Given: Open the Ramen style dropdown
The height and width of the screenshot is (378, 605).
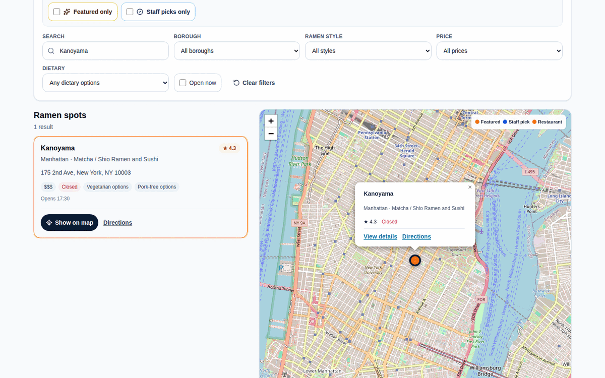Looking at the screenshot, I should point(368,51).
